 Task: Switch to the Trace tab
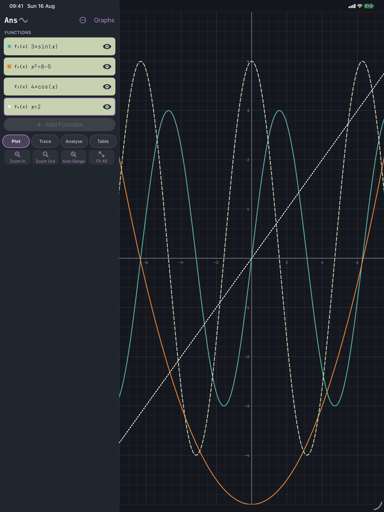point(45,141)
